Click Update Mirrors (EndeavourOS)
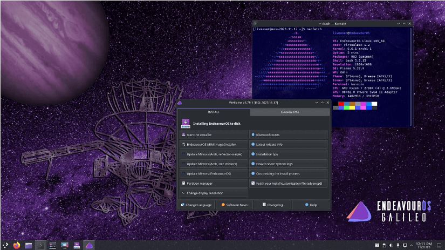Image resolution: width=445 pixels, height=250 pixels. 214,173
